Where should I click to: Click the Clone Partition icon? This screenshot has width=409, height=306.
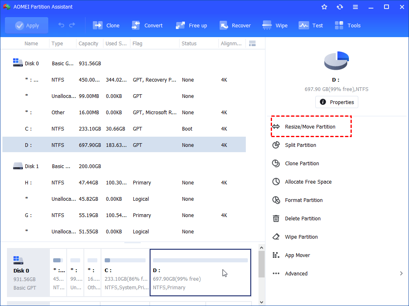tap(276, 164)
